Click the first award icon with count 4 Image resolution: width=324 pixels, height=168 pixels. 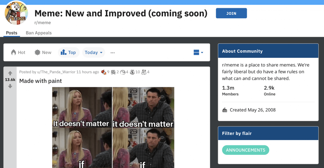(x=123, y=72)
